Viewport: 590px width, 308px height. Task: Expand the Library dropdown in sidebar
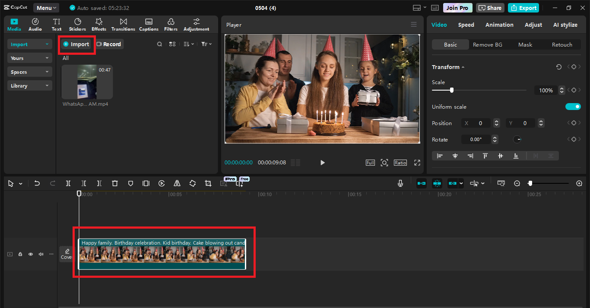click(29, 86)
